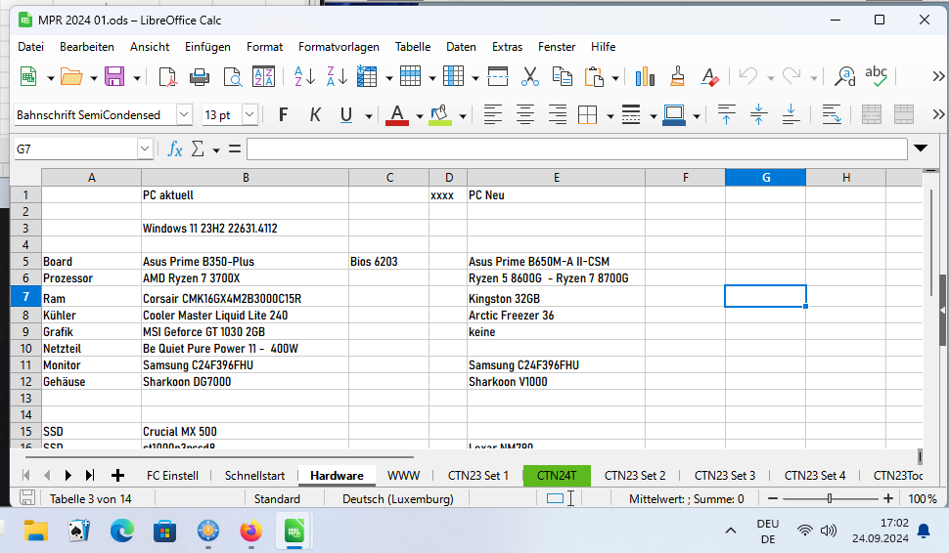Go to the last sheet tab

tap(90, 476)
